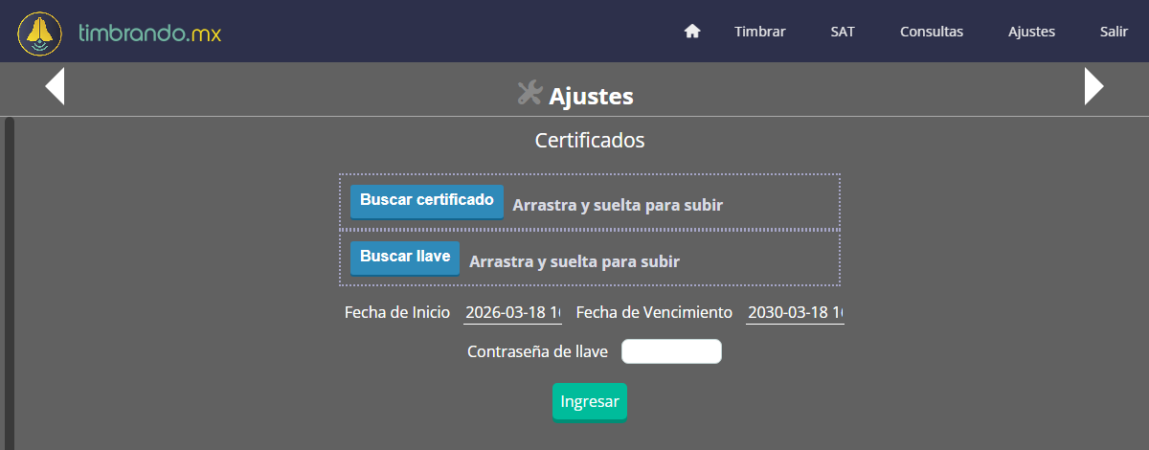
Task: Focus the Fecha de Vencimiento field
Action: 795,313
